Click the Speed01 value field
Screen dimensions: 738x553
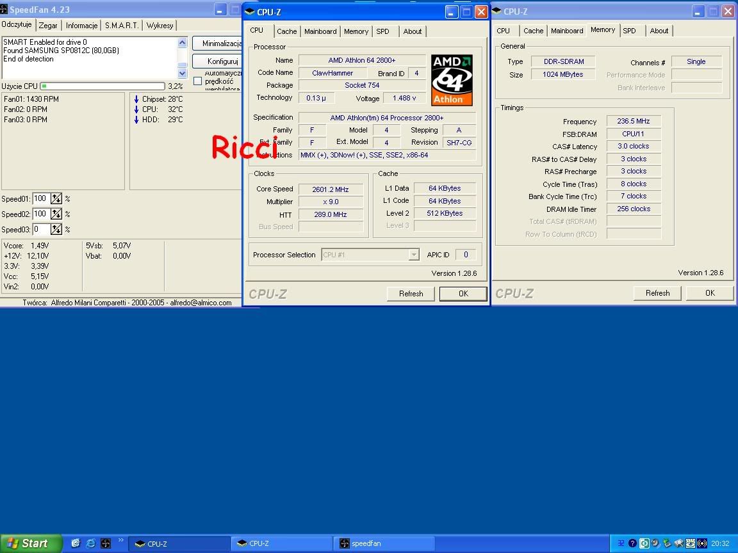42,199
